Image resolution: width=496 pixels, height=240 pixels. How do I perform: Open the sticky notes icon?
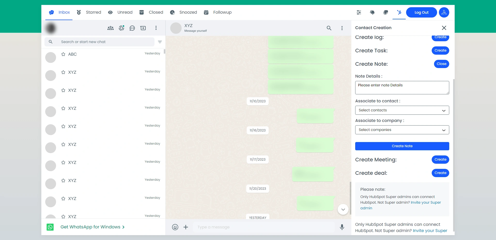coord(386,12)
